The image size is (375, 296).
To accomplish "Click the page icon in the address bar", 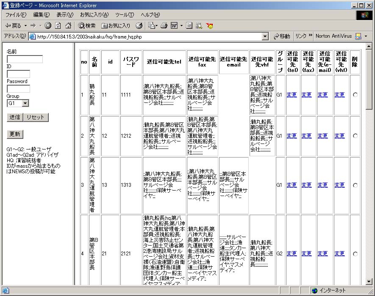I will pos(32,36).
